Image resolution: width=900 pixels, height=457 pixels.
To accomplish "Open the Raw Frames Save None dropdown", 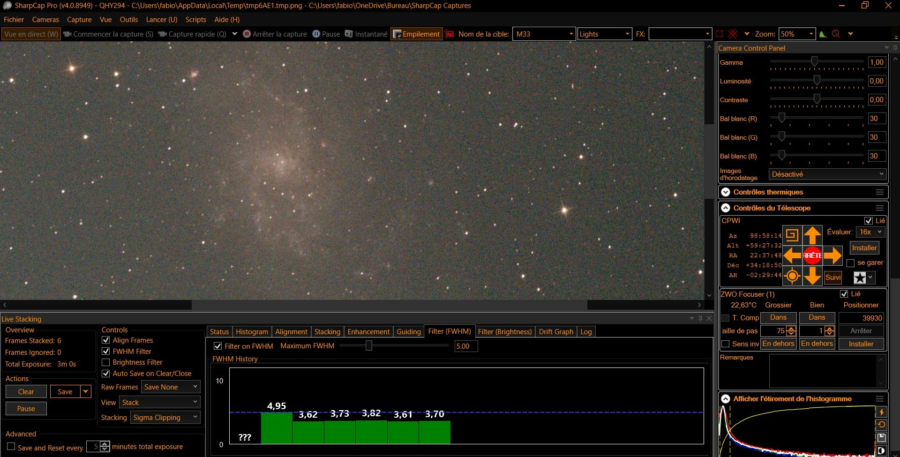I will click(171, 387).
